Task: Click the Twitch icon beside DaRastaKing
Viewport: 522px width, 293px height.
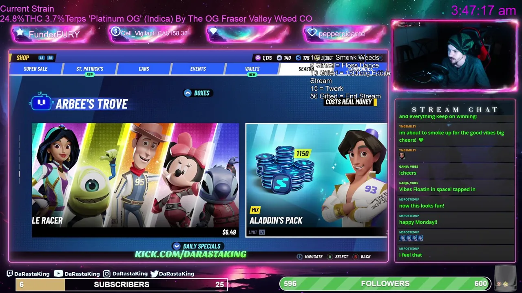Action: point(10,274)
